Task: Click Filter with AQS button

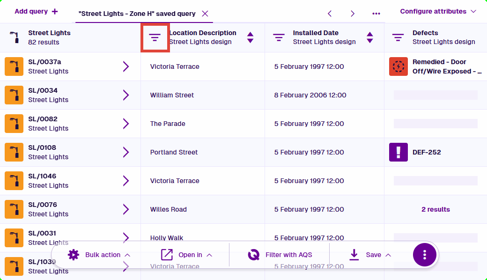Action: click(x=280, y=255)
